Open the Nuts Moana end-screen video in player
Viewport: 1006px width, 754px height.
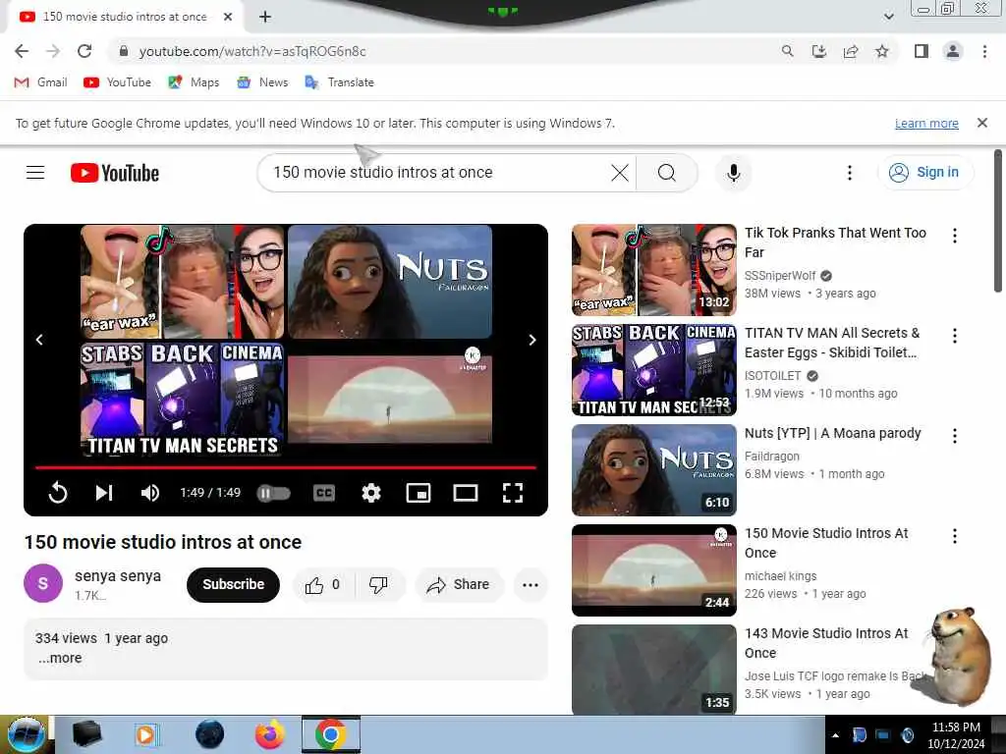[x=389, y=281]
